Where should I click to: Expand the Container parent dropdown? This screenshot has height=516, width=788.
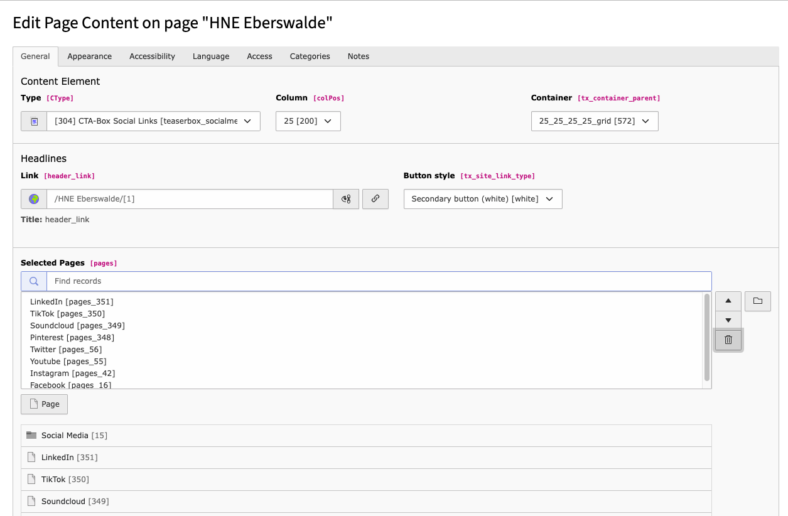[x=594, y=121]
